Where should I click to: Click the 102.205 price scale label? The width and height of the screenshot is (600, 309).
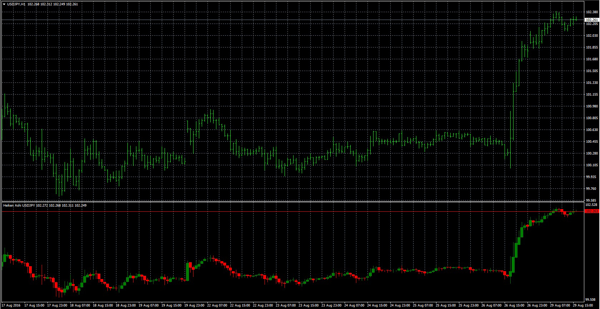point(592,24)
